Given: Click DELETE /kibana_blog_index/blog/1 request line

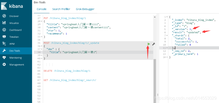Looking at the screenshot, I should click(x=67, y=71).
